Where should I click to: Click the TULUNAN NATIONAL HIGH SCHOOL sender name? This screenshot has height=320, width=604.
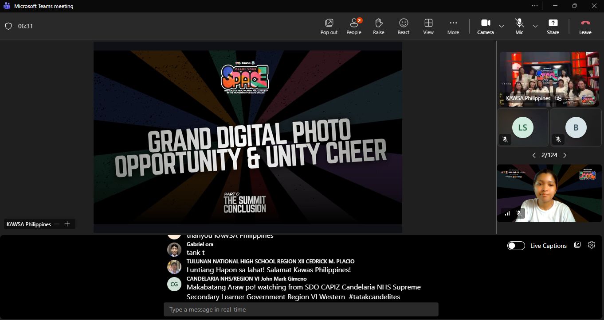271,262
